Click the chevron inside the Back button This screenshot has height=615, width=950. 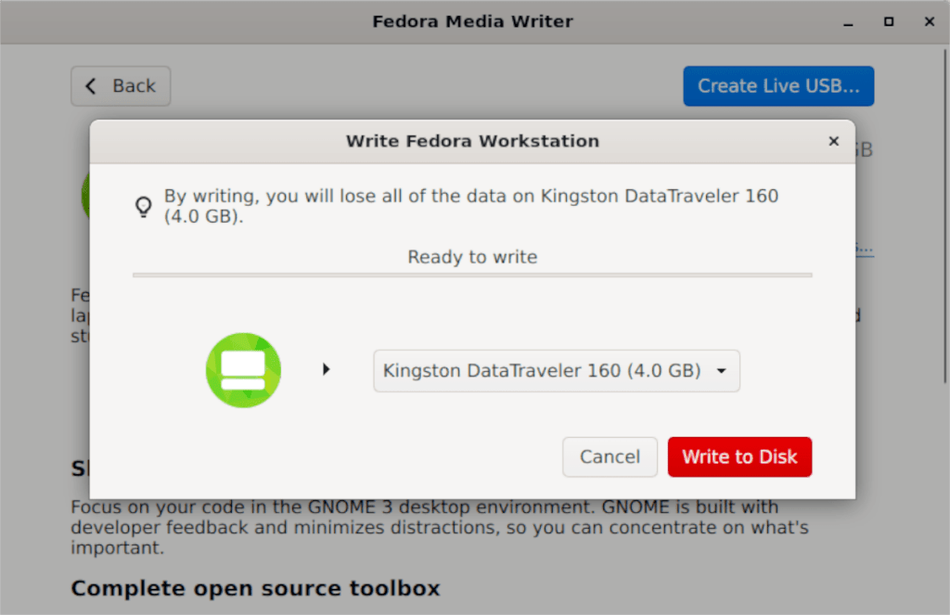click(x=90, y=85)
